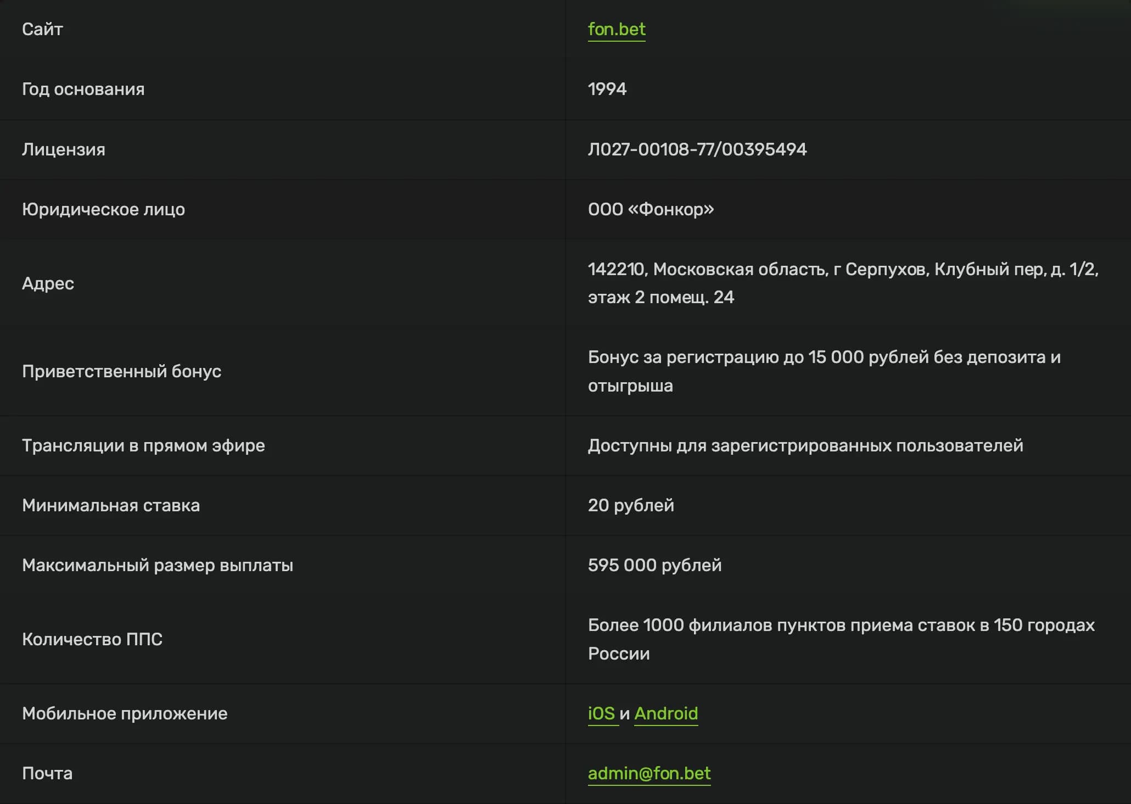Image resolution: width=1131 pixels, height=804 pixels.
Task: Open the fon.bet website link
Action: [617, 29]
